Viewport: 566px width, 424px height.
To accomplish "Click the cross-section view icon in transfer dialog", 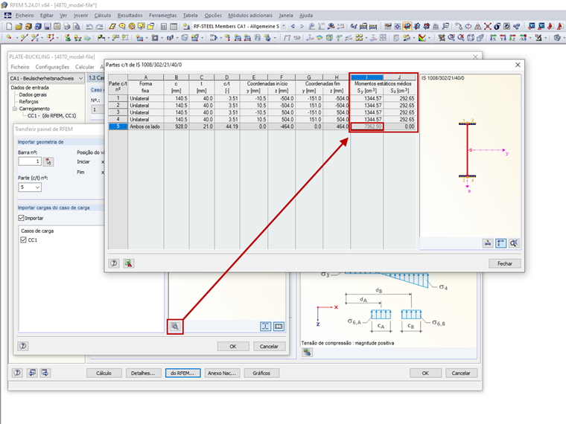I will point(265,327).
